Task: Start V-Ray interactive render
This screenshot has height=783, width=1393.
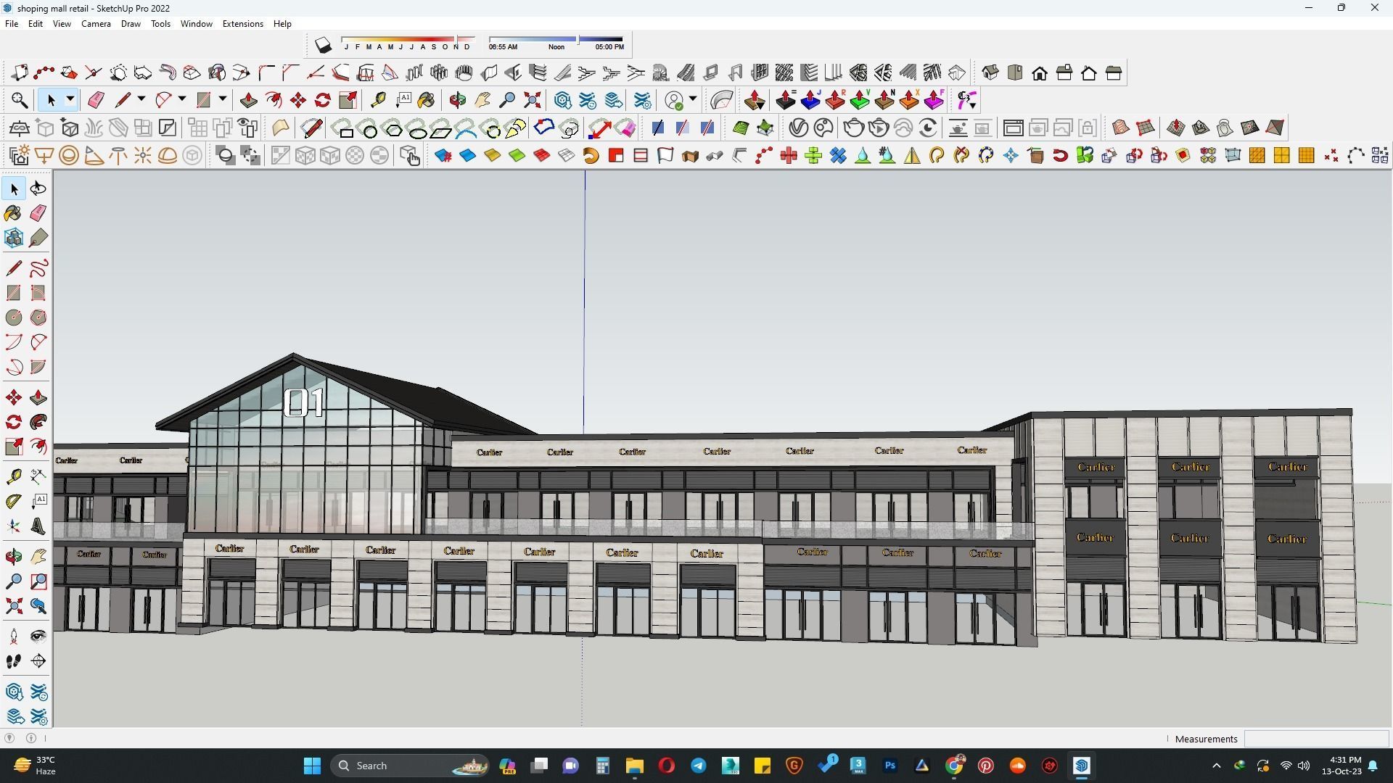Action: (x=879, y=128)
